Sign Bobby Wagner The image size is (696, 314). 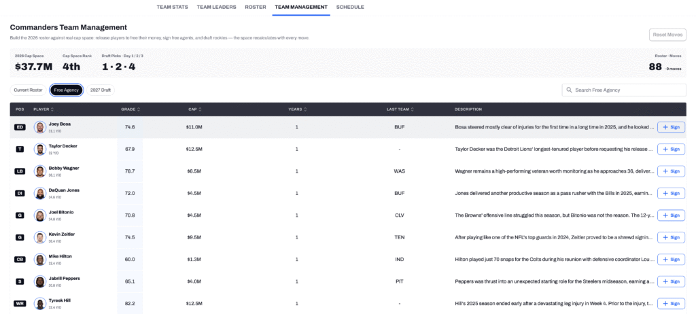pyautogui.click(x=671, y=171)
